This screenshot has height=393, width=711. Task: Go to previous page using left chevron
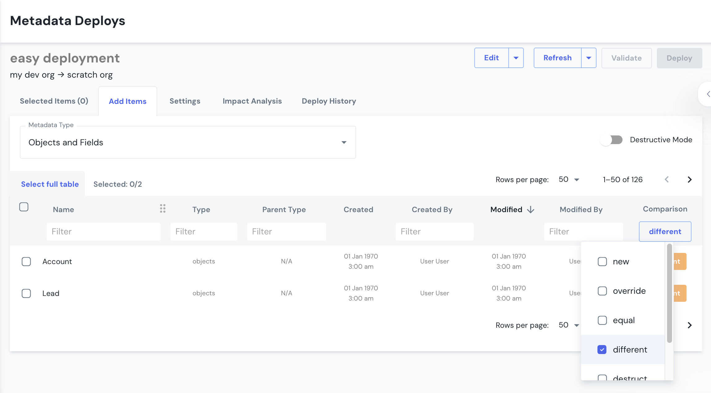click(x=667, y=179)
